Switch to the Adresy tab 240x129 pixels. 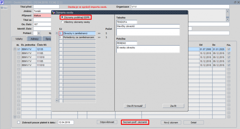point(34,39)
